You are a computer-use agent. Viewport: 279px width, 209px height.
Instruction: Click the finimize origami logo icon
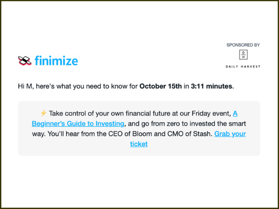[x=25, y=60]
